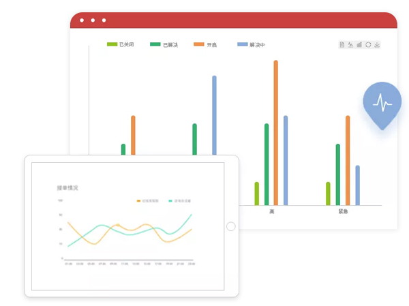The image size is (409, 306).
Task: Click the restore/refresh chart icon
Action: [368, 45]
